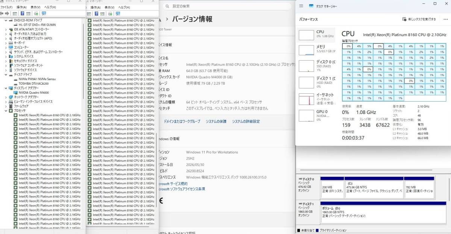Select TOSHIBA DT01ACA200 drive

[x=31, y=84]
